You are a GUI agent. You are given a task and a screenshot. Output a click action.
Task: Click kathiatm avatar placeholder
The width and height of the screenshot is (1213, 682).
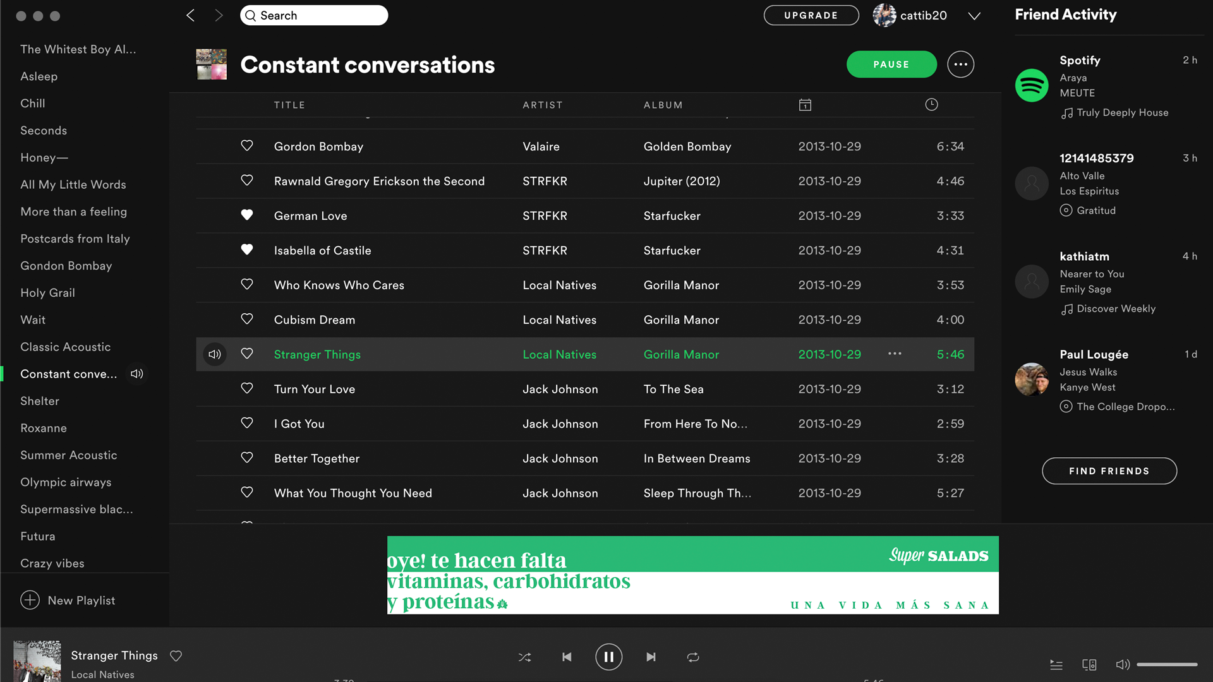point(1032,281)
